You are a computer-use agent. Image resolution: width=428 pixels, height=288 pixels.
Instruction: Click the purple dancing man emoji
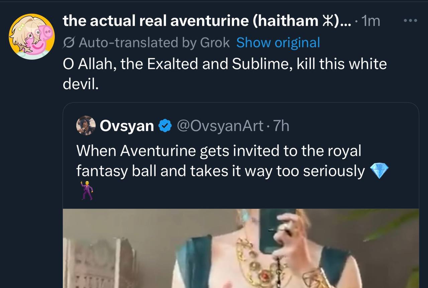(86, 190)
